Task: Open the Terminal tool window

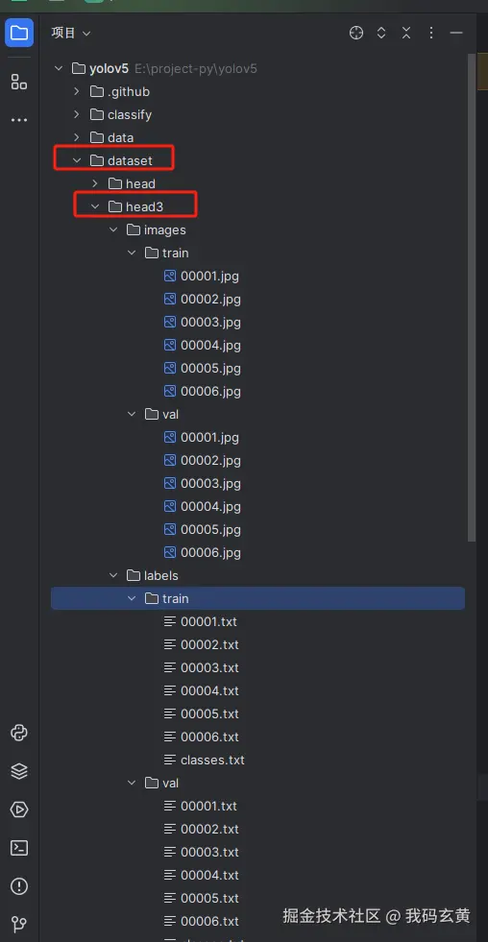Action: (19, 848)
